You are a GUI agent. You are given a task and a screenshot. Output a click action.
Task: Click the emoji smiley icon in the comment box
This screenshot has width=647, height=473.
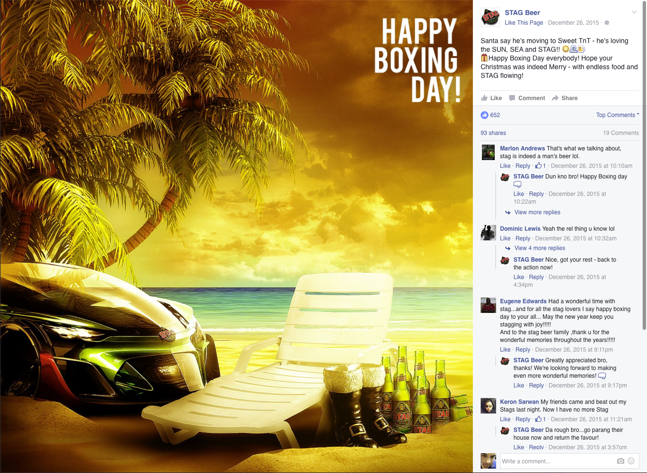tap(631, 461)
